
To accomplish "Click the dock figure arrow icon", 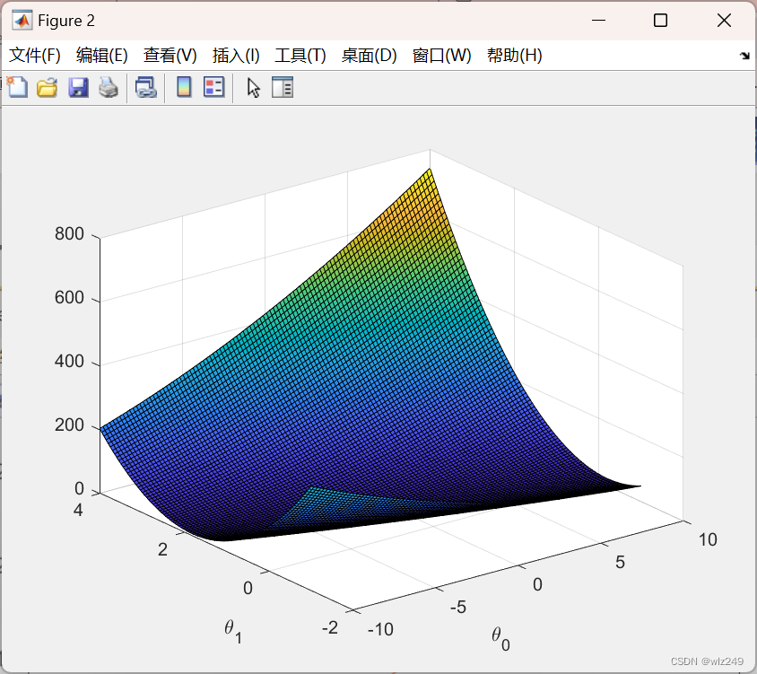I will click(744, 56).
